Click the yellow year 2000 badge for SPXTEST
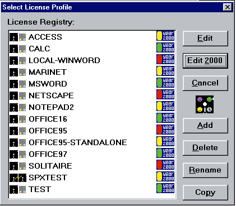 165,176
